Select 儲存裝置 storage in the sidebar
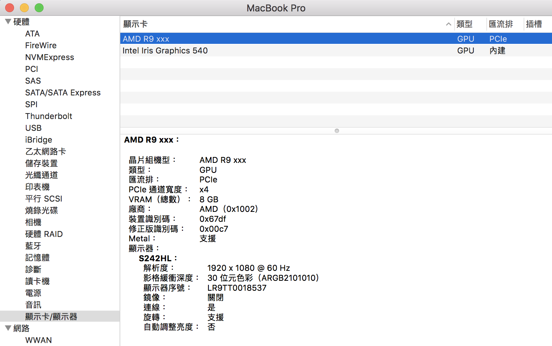This screenshot has height=346, width=552. click(x=41, y=163)
